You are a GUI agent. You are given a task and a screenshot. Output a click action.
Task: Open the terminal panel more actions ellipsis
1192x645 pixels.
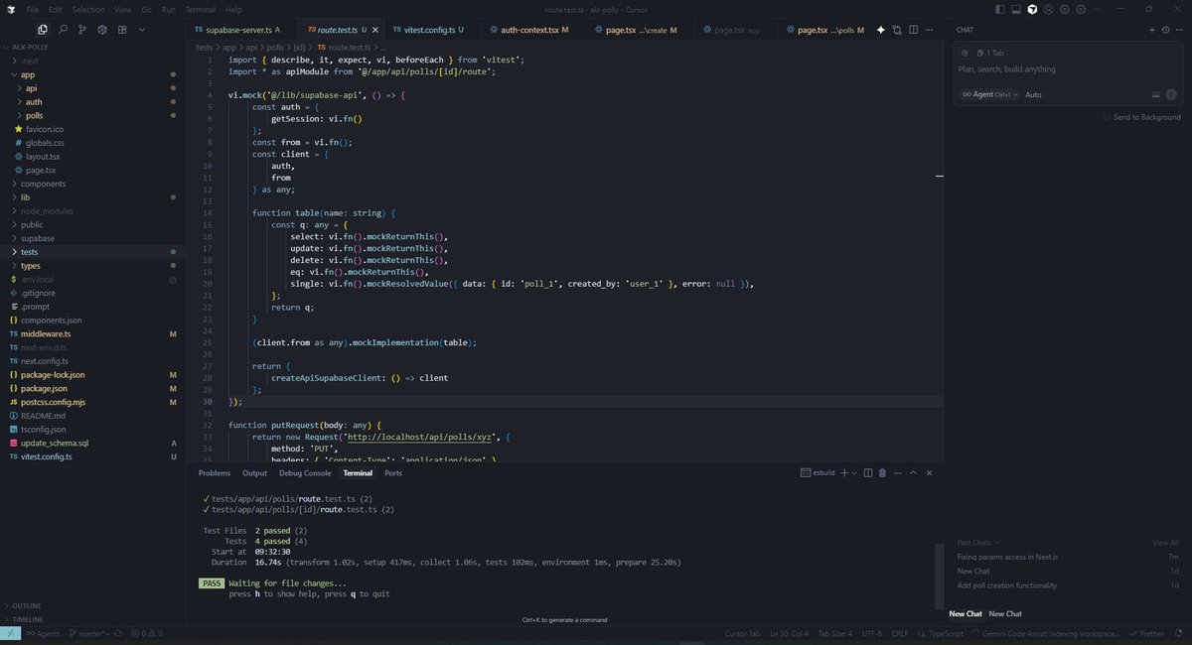[x=898, y=473]
